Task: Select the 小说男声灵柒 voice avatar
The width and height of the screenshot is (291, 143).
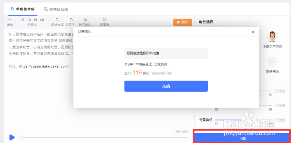Action: pyautogui.click(x=272, y=37)
